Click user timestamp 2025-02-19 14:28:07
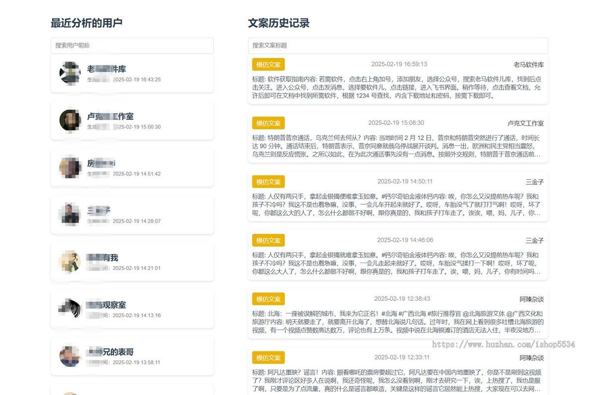595x395 pixels. [x=137, y=221]
